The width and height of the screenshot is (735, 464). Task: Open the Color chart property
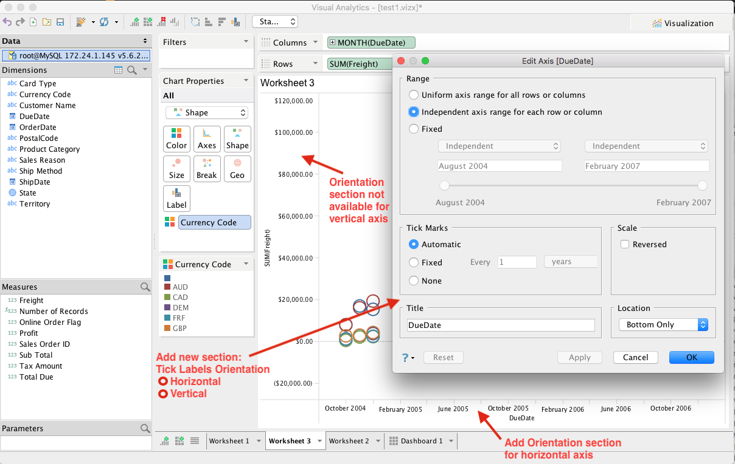tap(176, 138)
